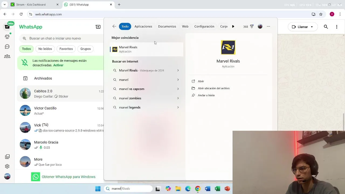Open Copilot icon on taskbar

point(168,189)
